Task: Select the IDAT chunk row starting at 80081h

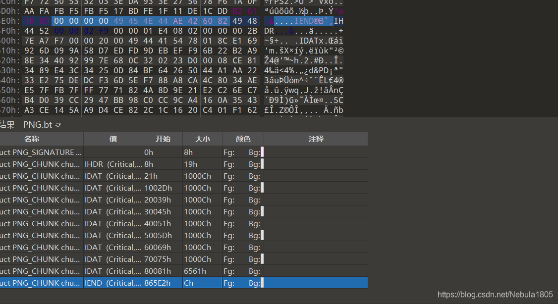Action: [x=184, y=271]
